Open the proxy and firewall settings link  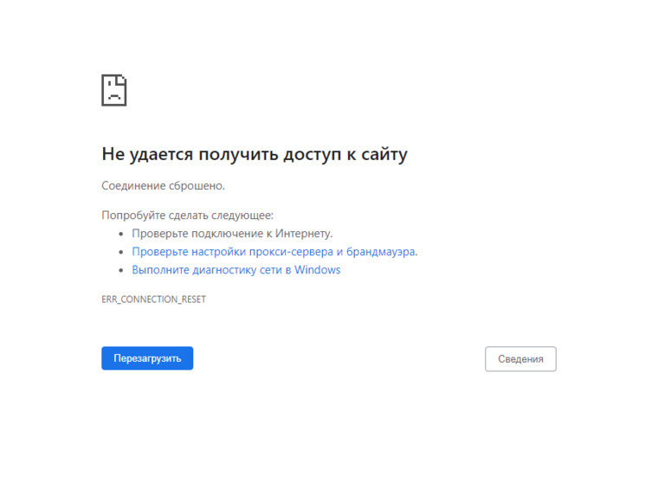[x=274, y=252]
